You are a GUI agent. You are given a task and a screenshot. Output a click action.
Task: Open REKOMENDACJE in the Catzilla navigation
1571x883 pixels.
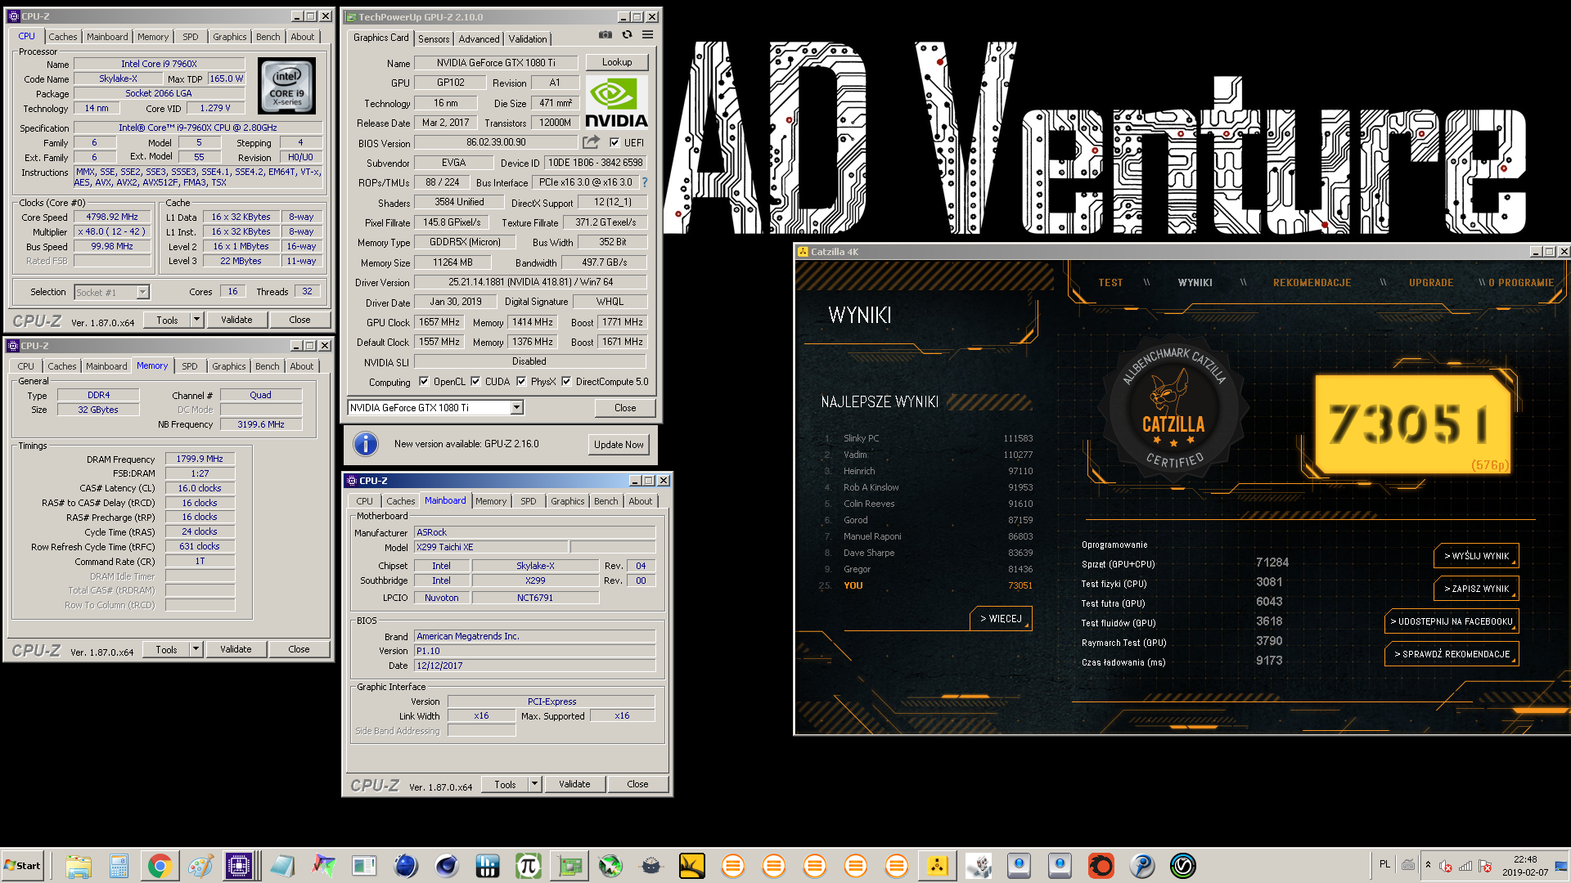point(1312,283)
